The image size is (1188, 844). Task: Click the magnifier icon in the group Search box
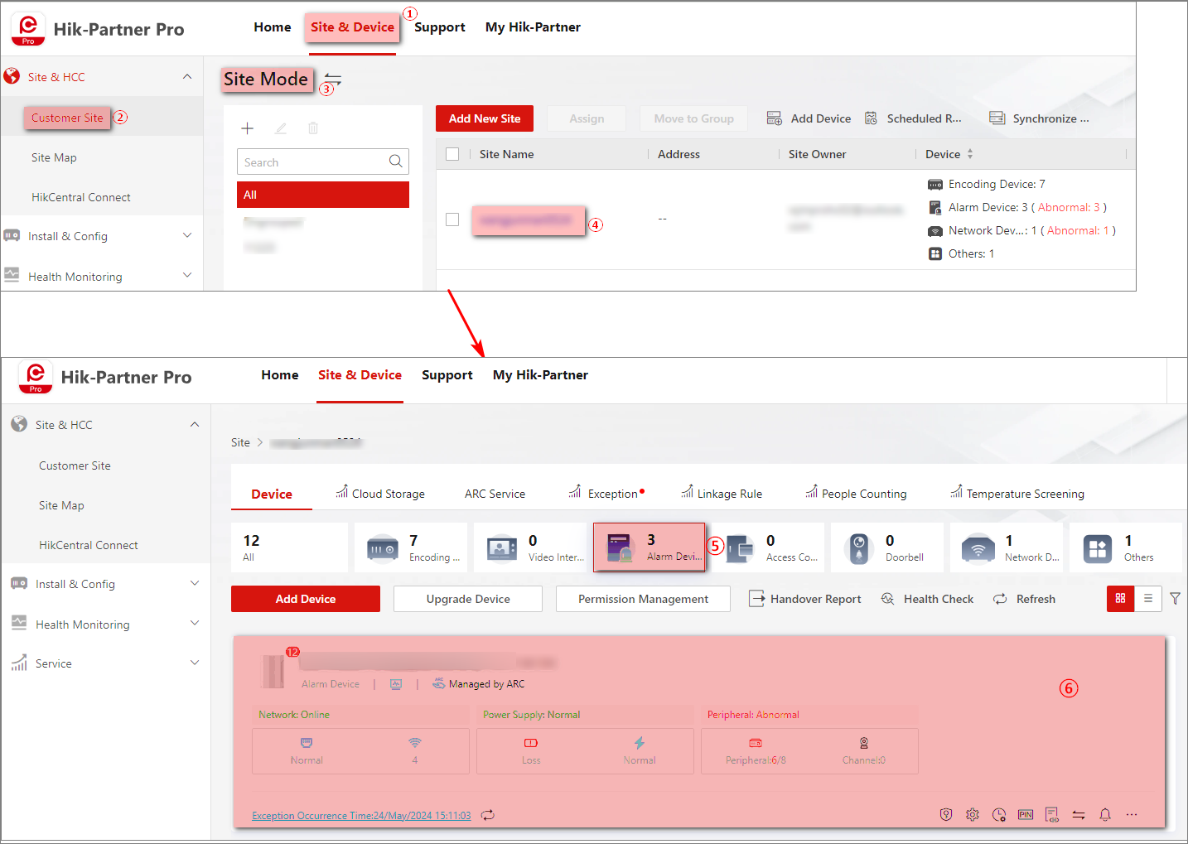pos(396,162)
